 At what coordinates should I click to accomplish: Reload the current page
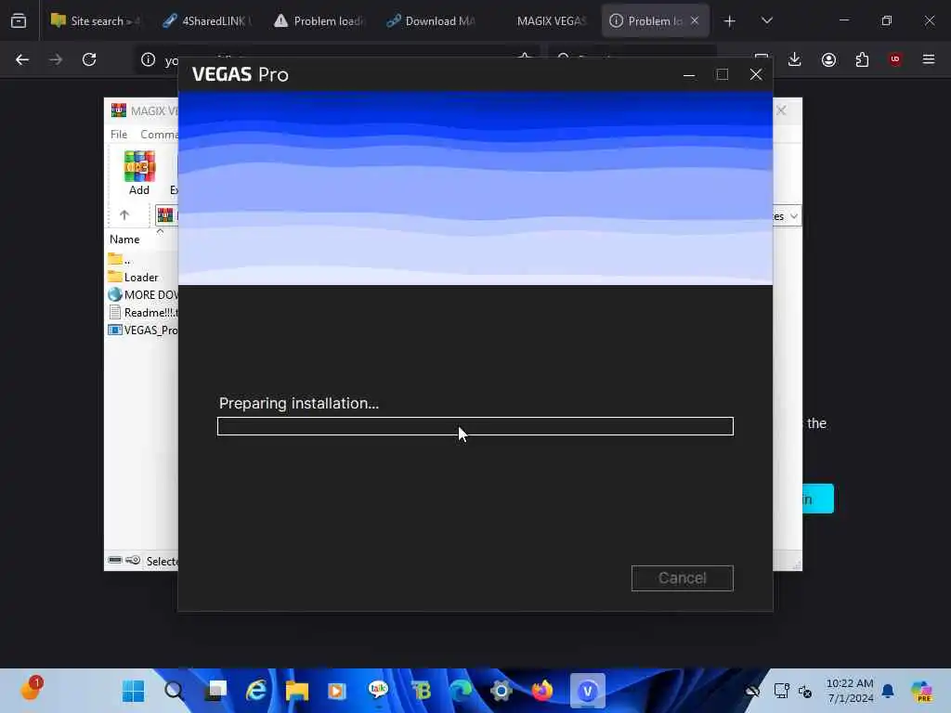(89, 59)
